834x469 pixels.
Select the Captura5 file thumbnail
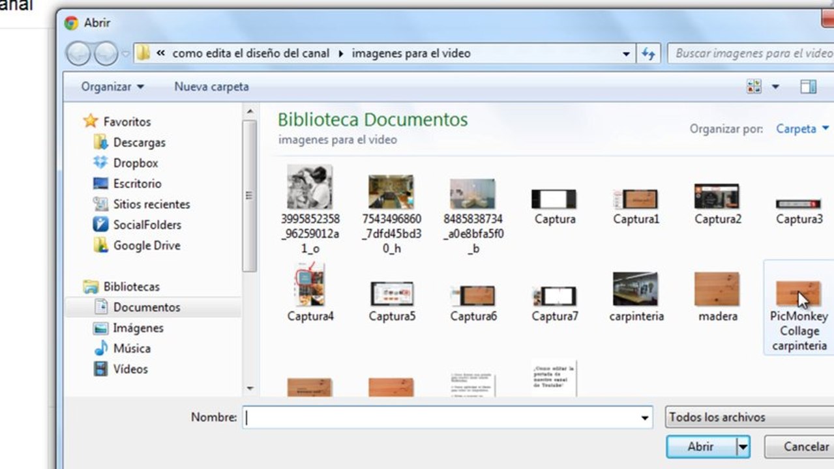(x=391, y=294)
